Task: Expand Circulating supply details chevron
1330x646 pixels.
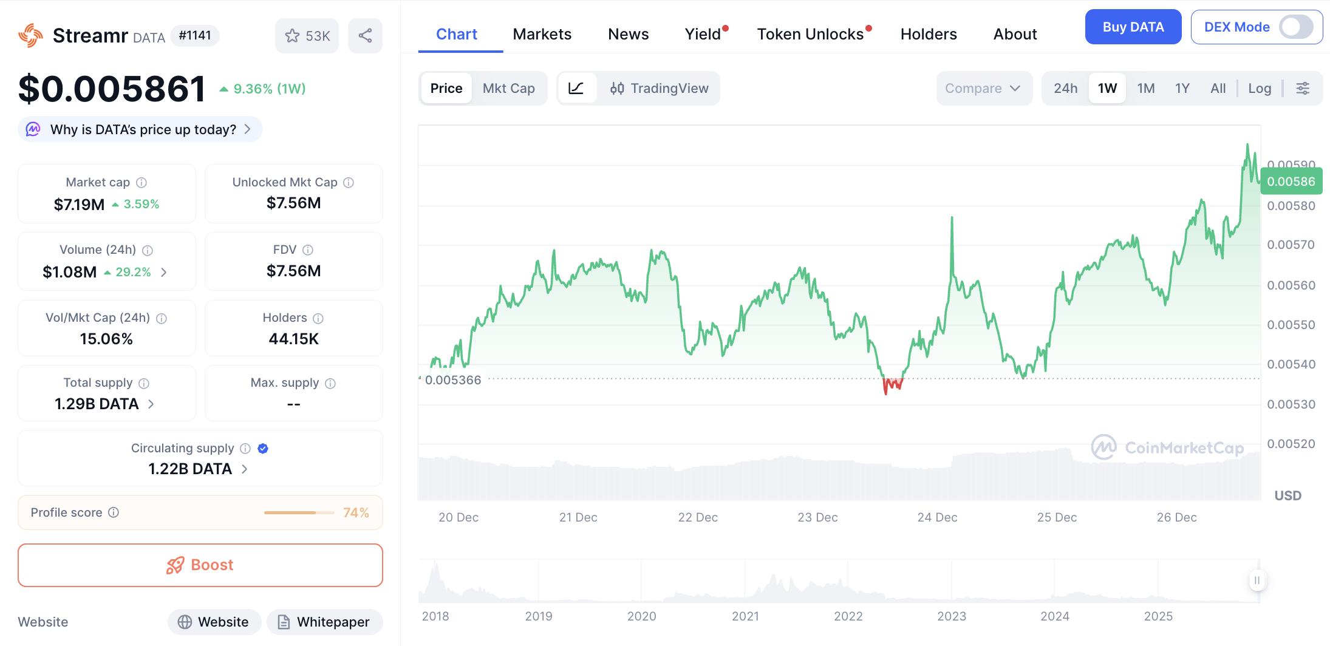Action: [x=245, y=469]
